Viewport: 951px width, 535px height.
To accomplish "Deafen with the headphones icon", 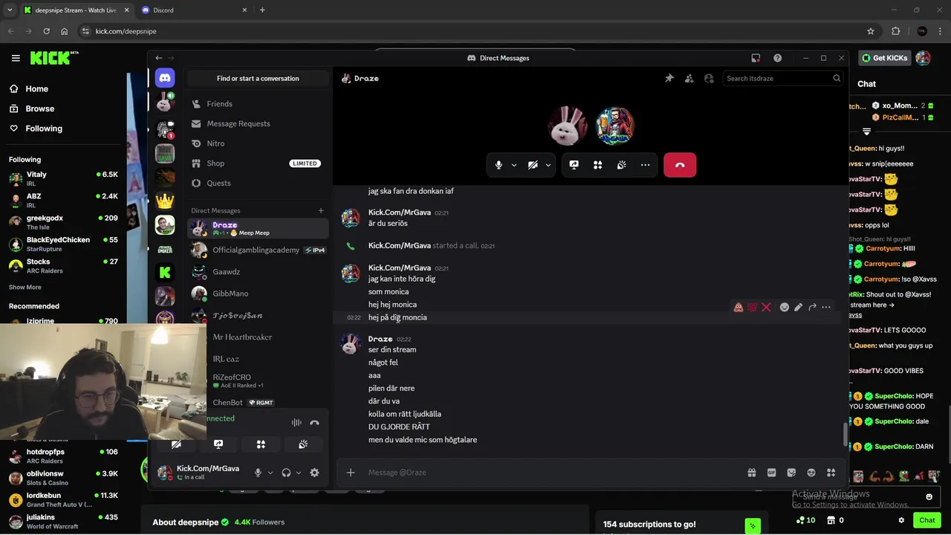I will 286,473.
